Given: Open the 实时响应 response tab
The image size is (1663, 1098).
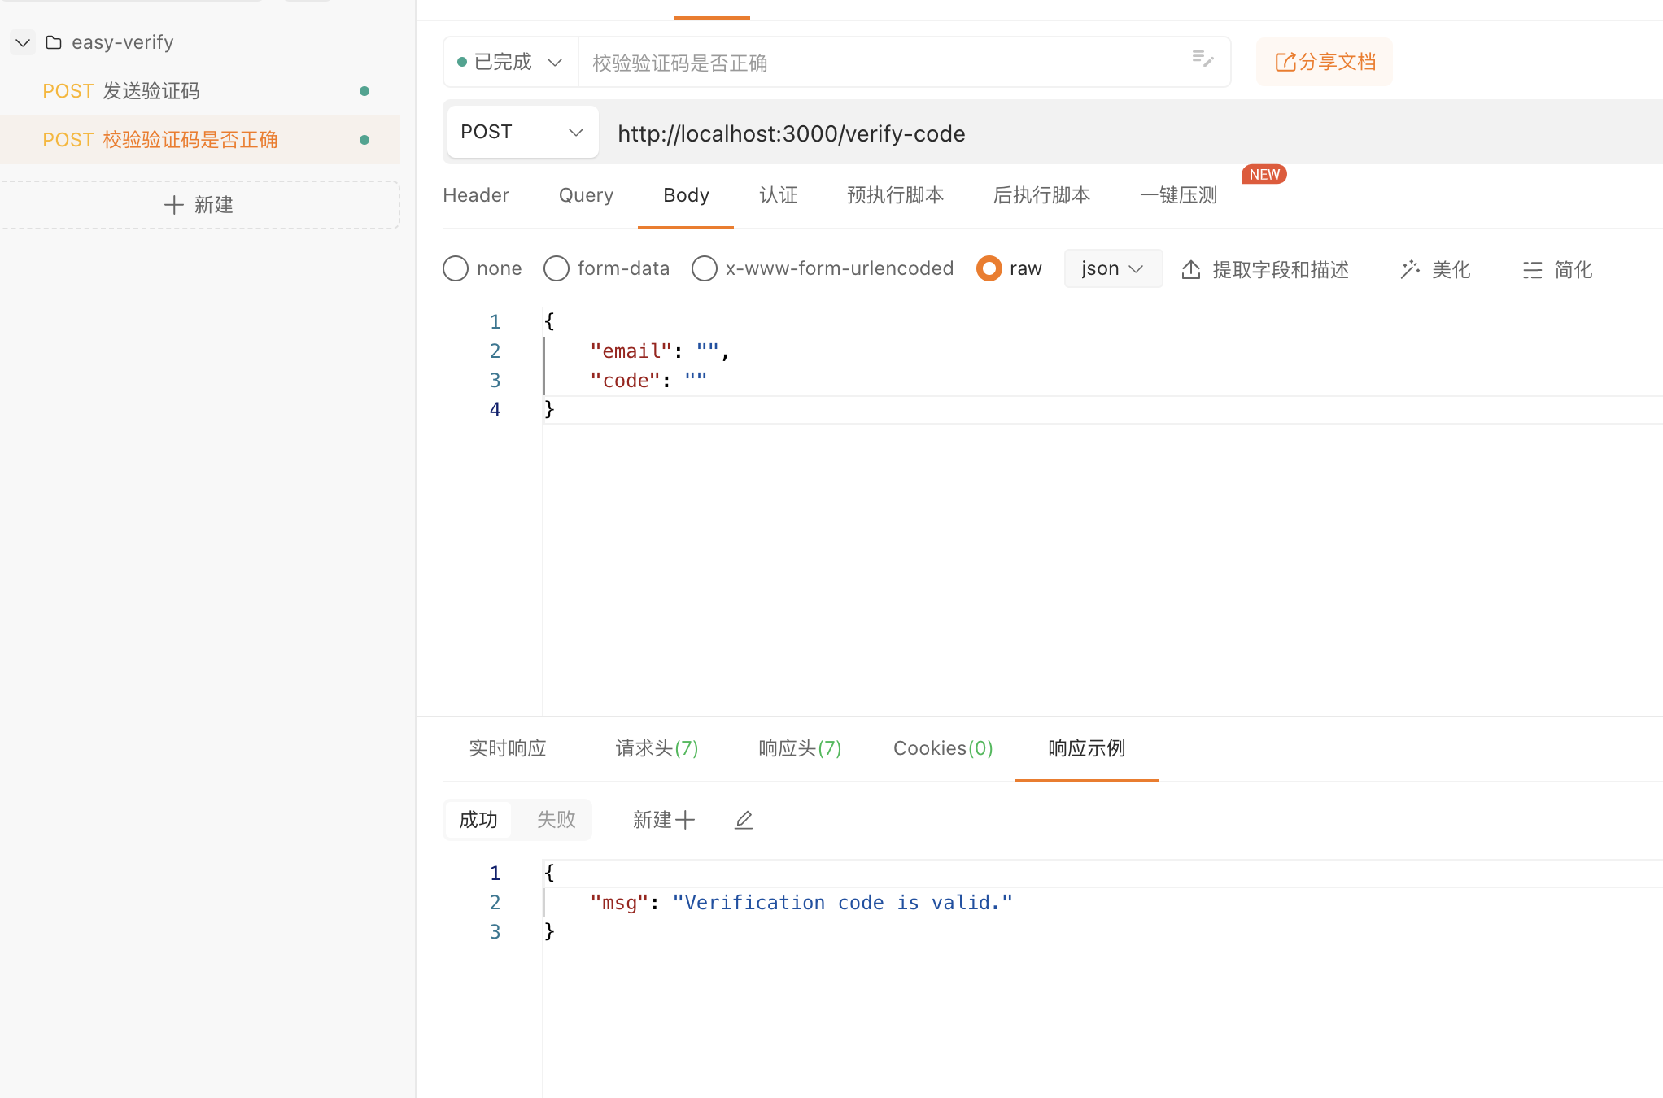Looking at the screenshot, I should [507, 748].
